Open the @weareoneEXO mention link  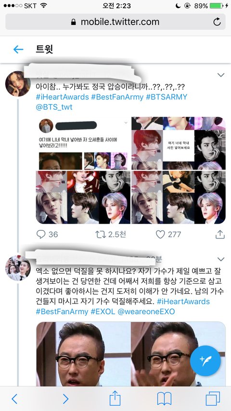tap(146, 312)
